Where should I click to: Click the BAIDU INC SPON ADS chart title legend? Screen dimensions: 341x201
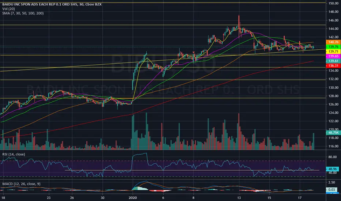tap(52, 4)
